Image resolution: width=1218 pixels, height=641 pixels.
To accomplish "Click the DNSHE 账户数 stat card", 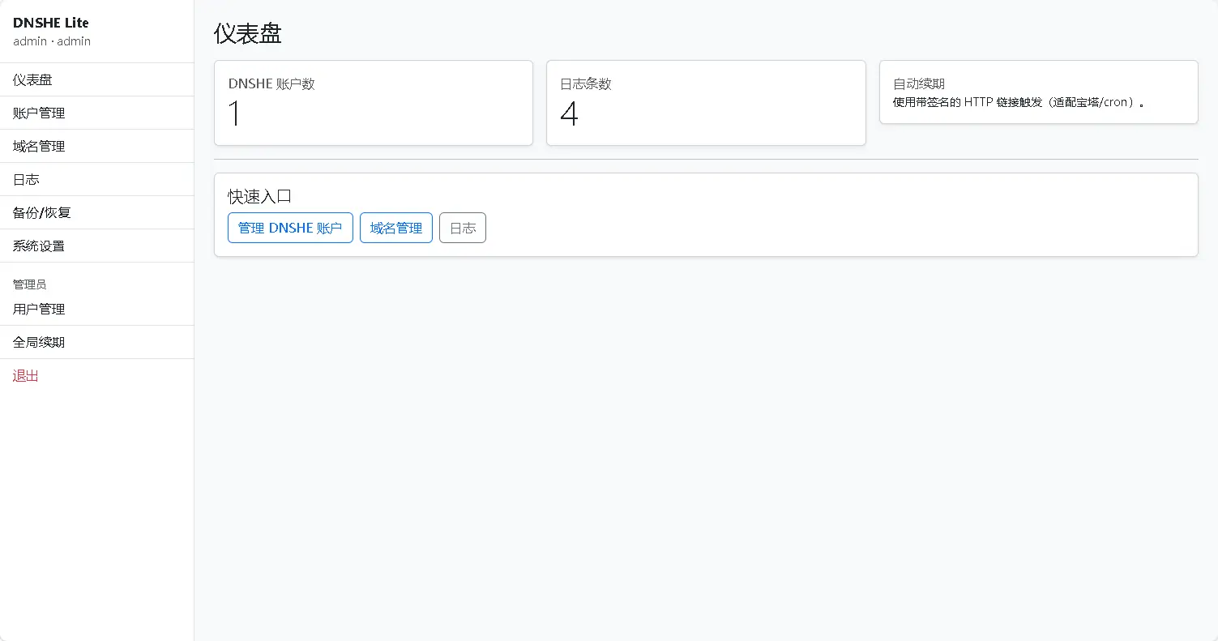I will click(x=373, y=103).
